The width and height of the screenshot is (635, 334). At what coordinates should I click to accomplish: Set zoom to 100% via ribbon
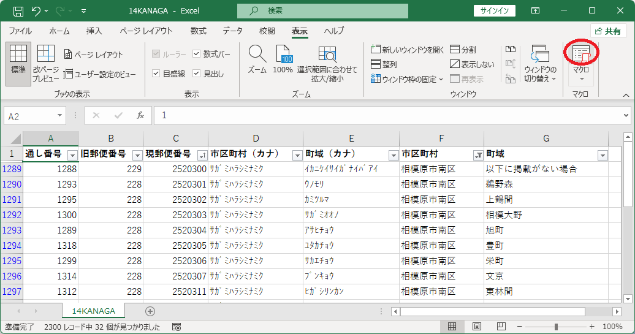pos(283,59)
